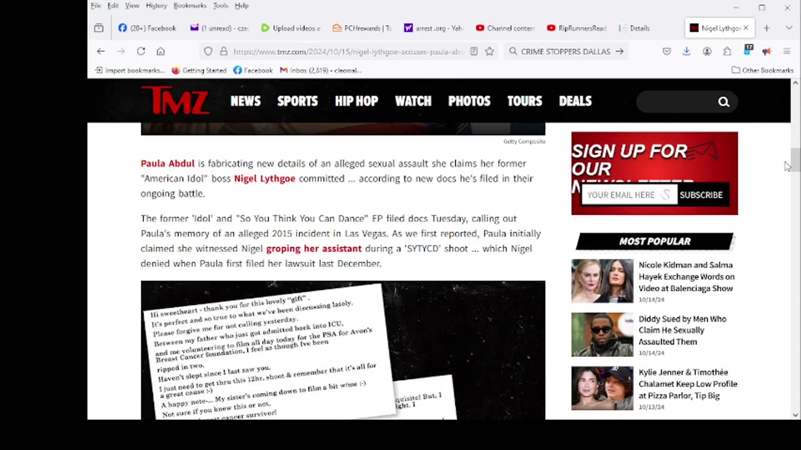
Task: Open TMZ News section
Action: 245,101
